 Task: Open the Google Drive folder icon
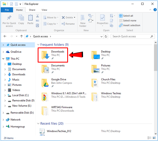45,83
